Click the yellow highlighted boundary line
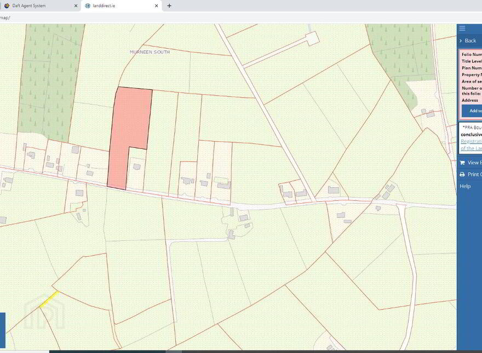This screenshot has height=353, width=482. click(x=49, y=299)
